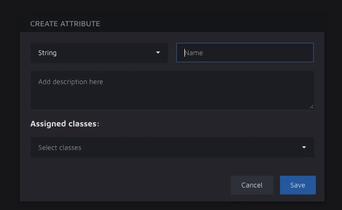
Task: Select the String text in type selector
Action: [x=48, y=53]
